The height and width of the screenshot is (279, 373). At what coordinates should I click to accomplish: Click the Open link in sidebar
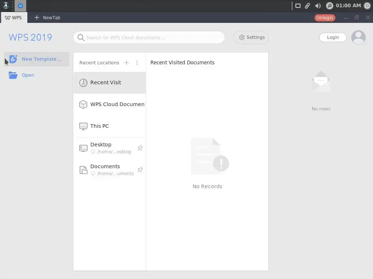[x=28, y=75]
